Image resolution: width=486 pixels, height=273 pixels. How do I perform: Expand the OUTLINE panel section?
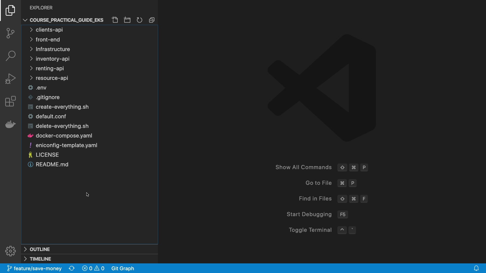click(40, 249)
